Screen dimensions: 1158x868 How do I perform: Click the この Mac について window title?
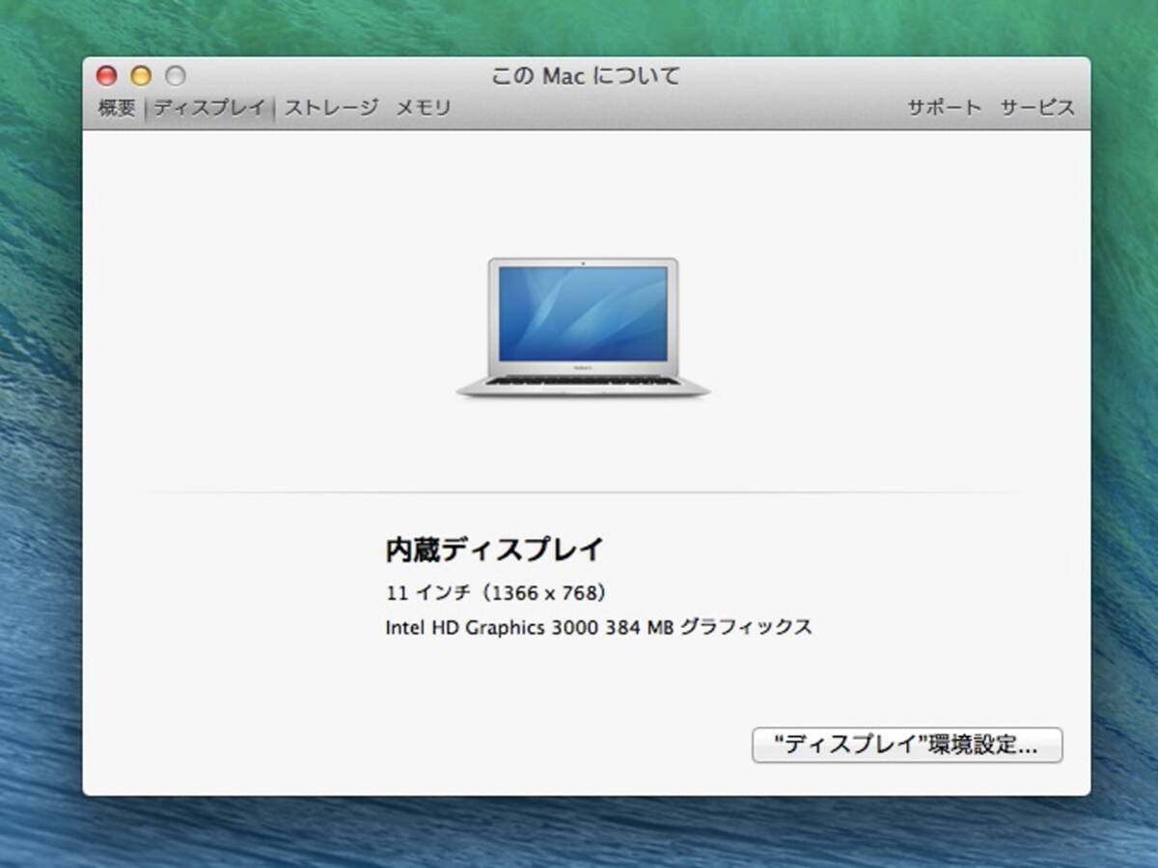(586, 76)
